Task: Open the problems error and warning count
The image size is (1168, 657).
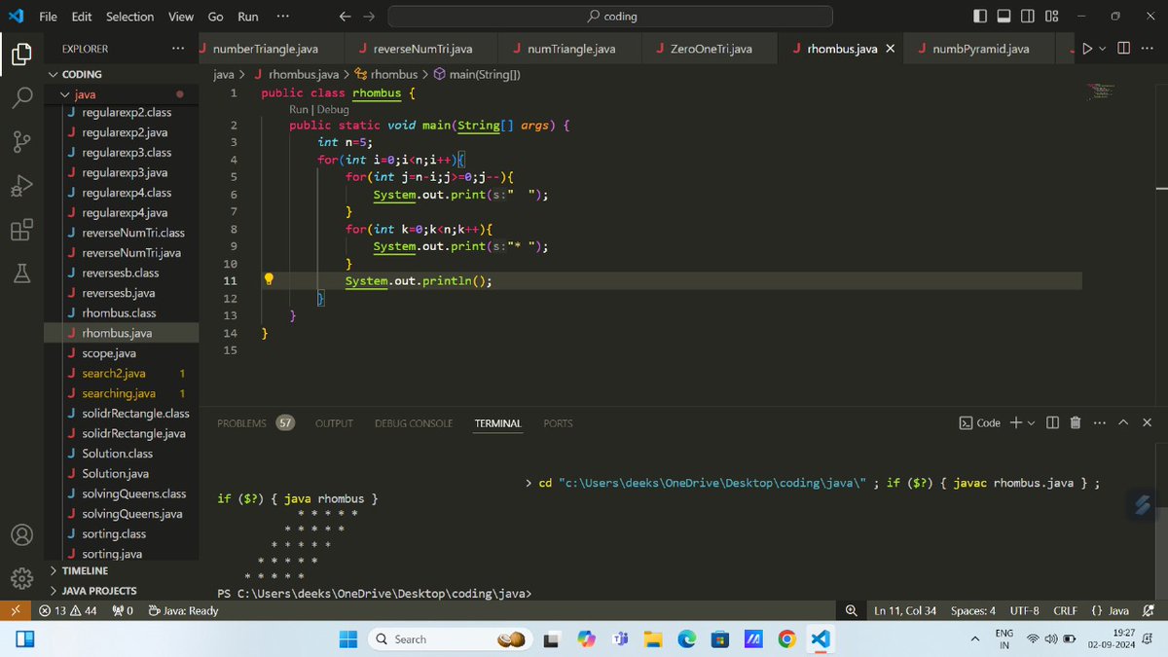Action: tap(68, 610)
